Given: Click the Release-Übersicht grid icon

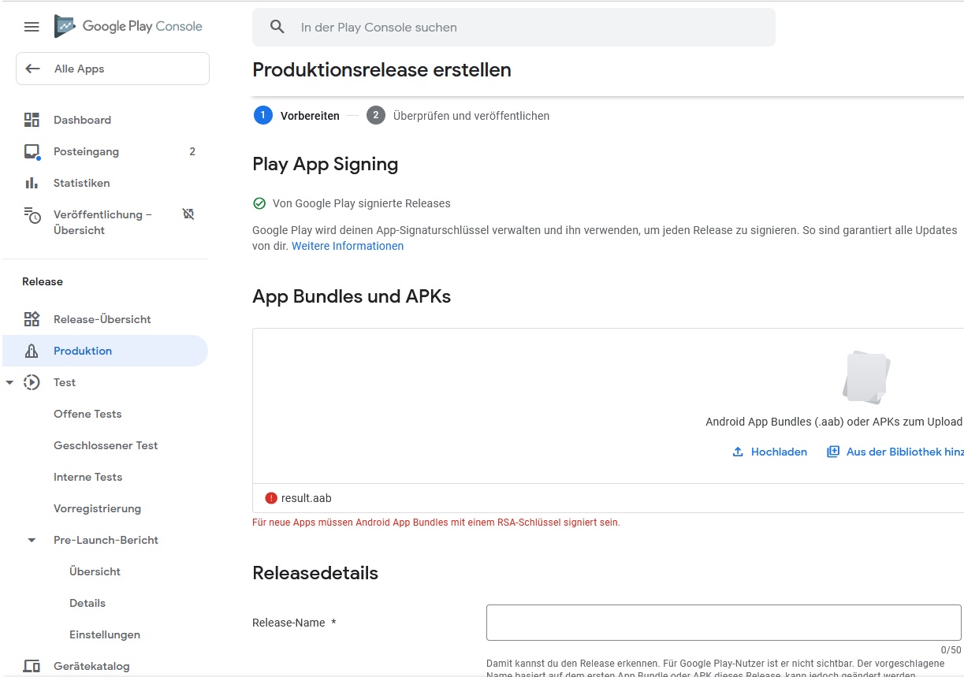Looking at the screenshot, I should tap(32, 319).
